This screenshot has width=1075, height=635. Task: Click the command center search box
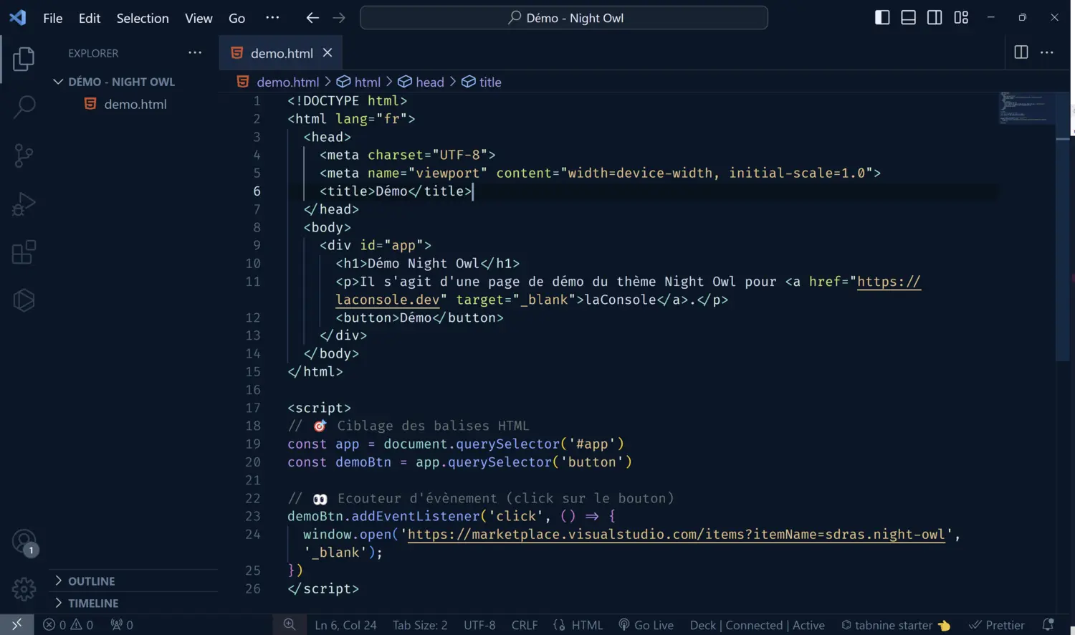564,18
